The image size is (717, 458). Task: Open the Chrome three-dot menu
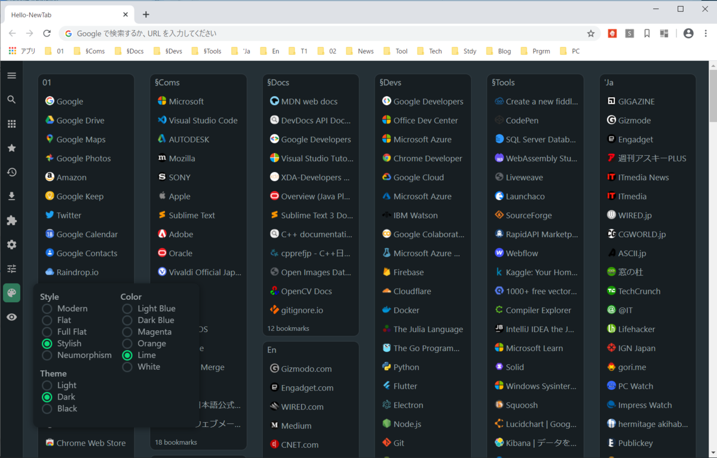705,33
